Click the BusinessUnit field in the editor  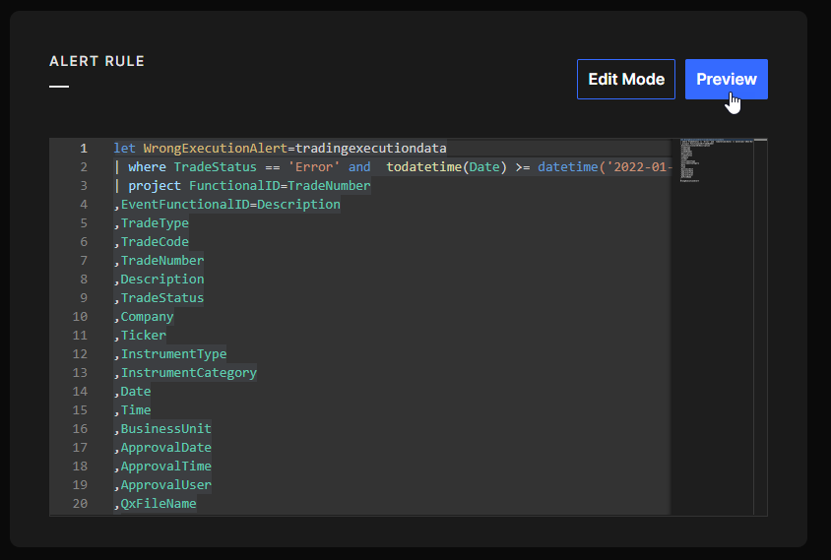(165, 429)
